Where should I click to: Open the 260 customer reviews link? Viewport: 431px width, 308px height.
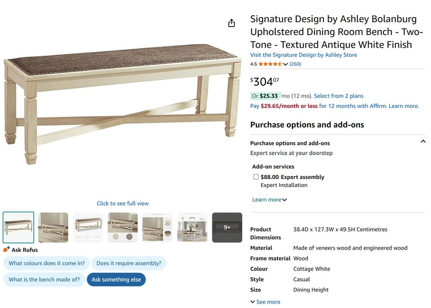295,64
